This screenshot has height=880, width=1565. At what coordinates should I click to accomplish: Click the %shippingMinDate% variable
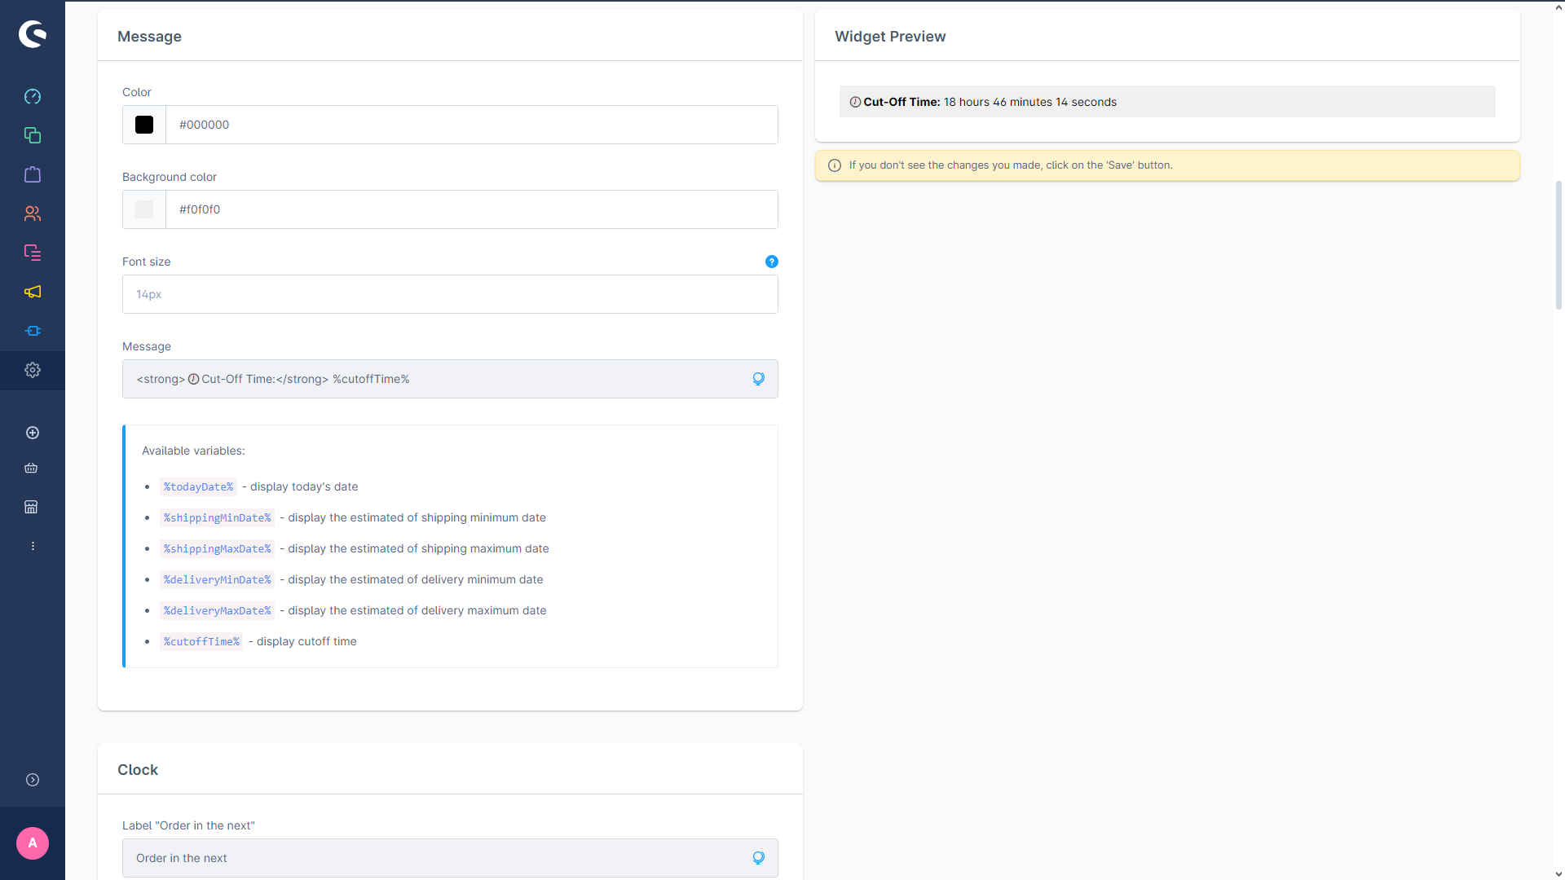pyautogui.click(x=217, y=517)
